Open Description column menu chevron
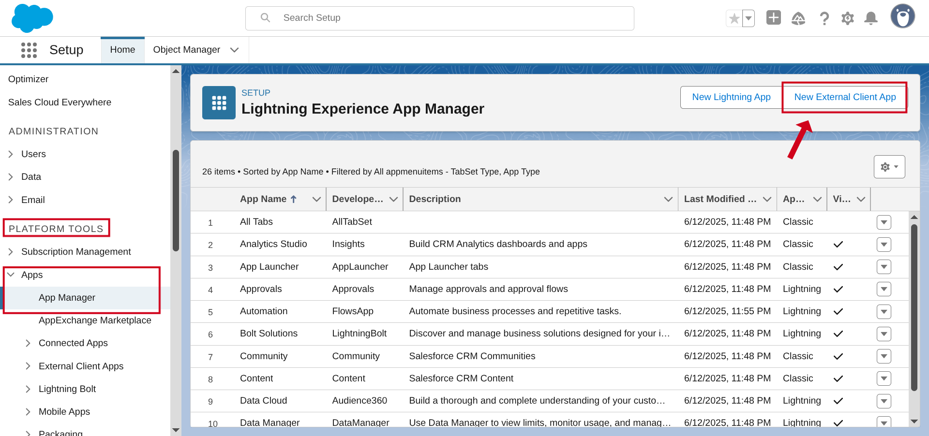This screenshot has height=436, width=929. (669, 199)
